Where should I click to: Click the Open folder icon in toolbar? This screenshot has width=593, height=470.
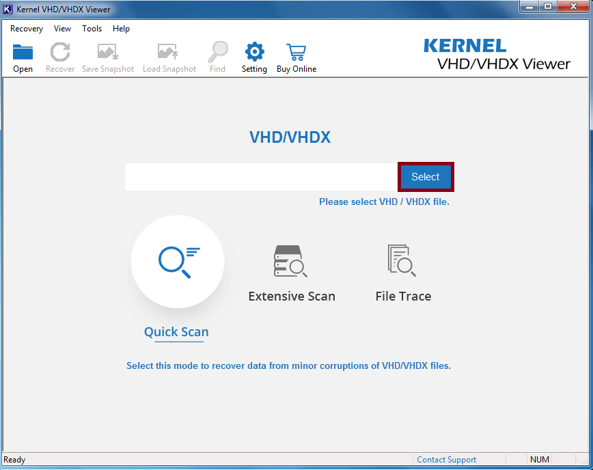click(23, 52)
